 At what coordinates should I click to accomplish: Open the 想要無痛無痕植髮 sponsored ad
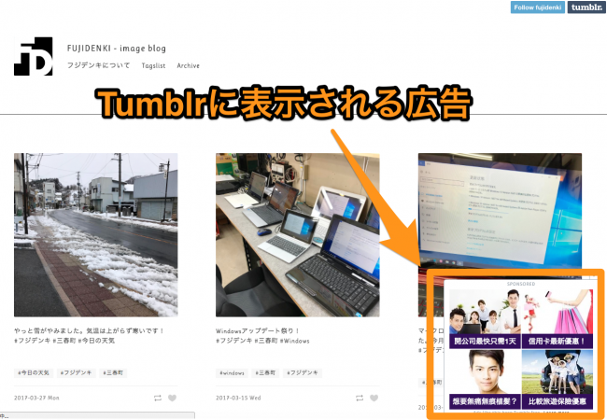coord(485,379)
